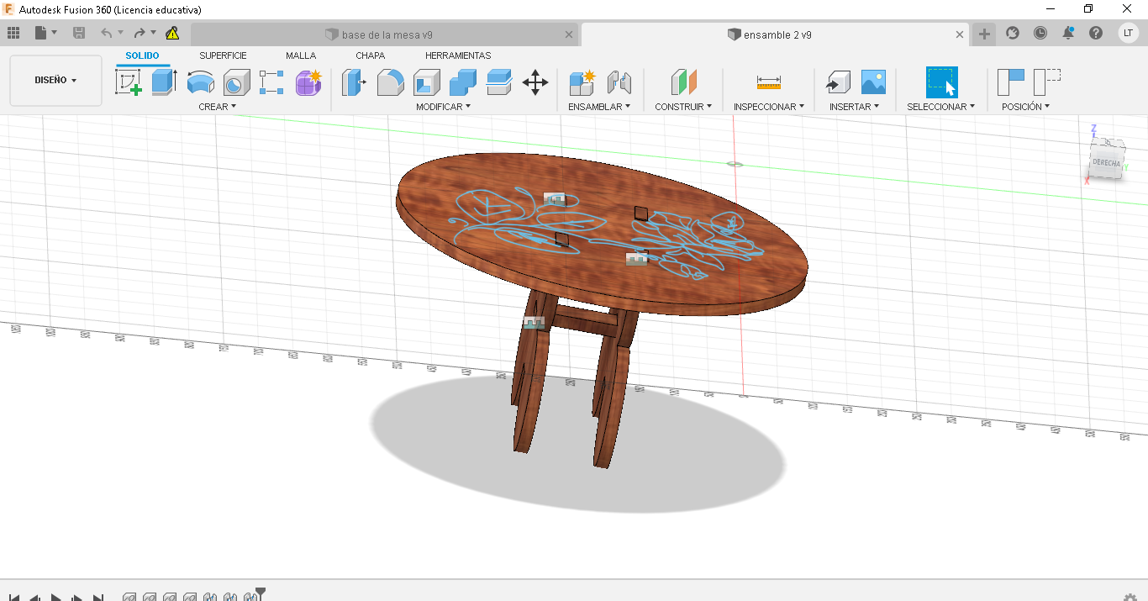Open the undo history dropdown arrow
The width and height of the screenshot is (1148, 601).
coord(120,33)
